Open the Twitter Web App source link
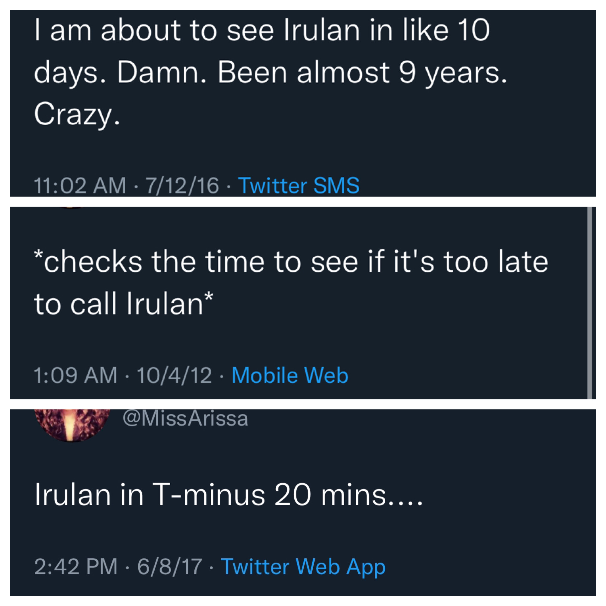 pyautogui.click(x=303, y=567)
